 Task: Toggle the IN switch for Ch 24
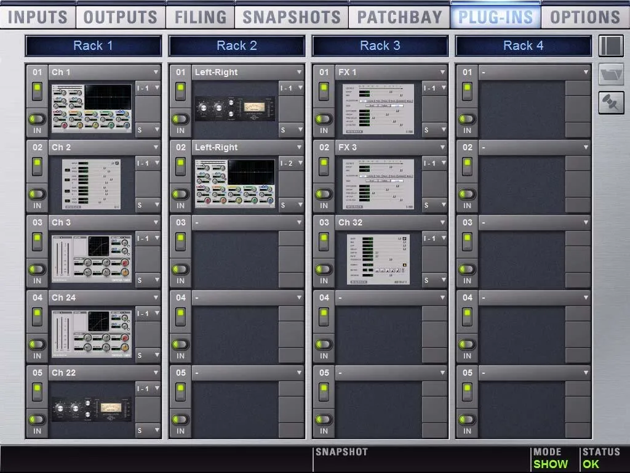click(x=37, y=345)
